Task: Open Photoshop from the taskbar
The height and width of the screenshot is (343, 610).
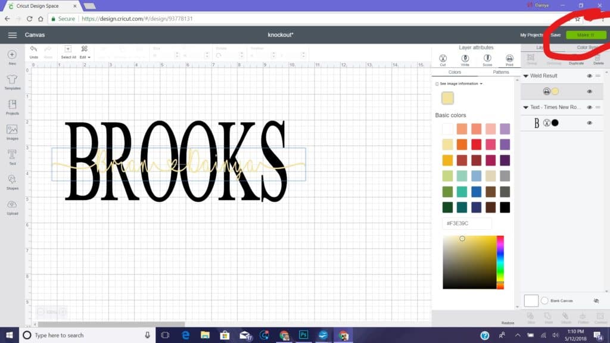Action: [303, 335]
